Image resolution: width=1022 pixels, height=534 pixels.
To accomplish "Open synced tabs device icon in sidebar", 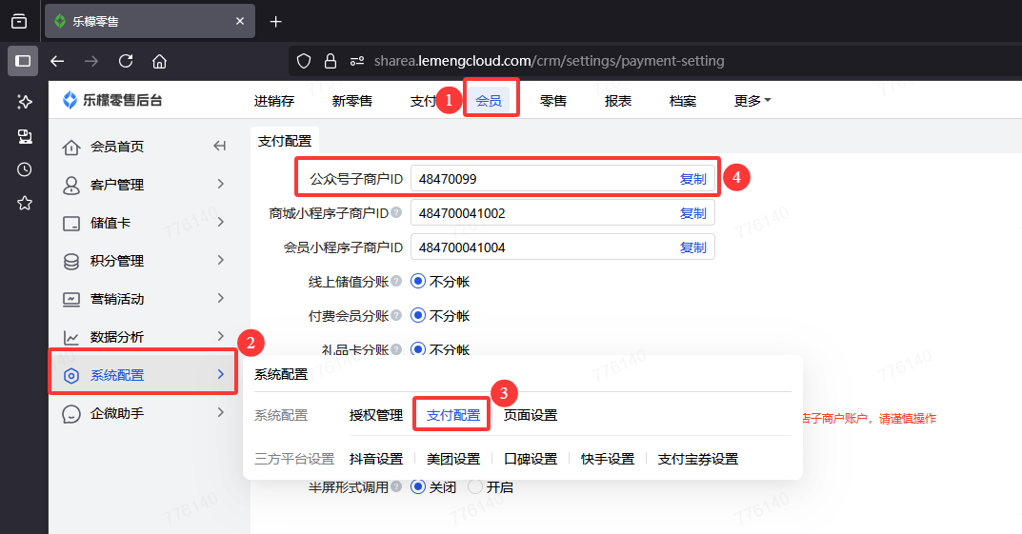I will 24,135.
